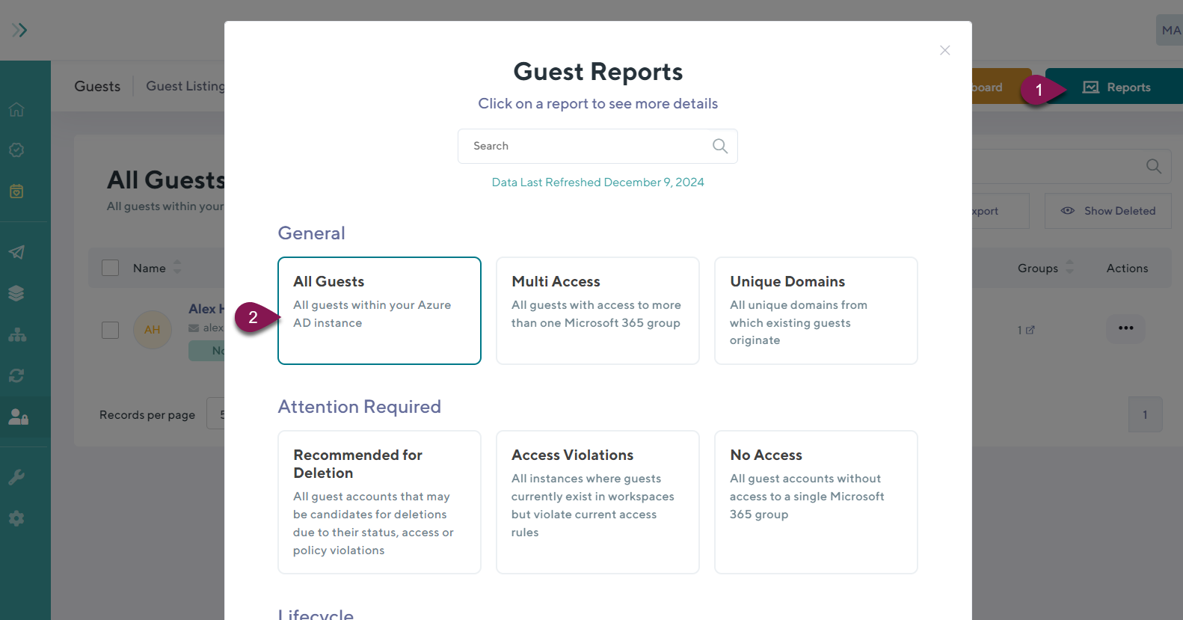Open the Reports tab button
The width and height of the screenshot is (1183, 620).
point(1117,88)
